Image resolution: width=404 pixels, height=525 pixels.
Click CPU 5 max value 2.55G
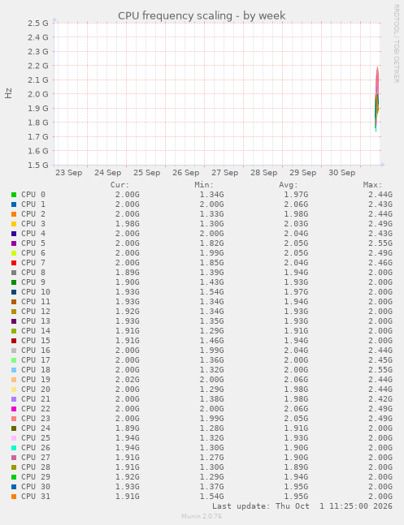(x=380, y=243)
